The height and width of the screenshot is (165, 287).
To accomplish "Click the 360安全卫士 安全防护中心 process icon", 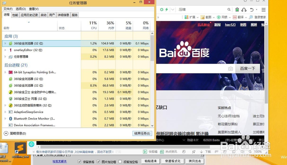I will pyautogui.click(x=11, y=92).
